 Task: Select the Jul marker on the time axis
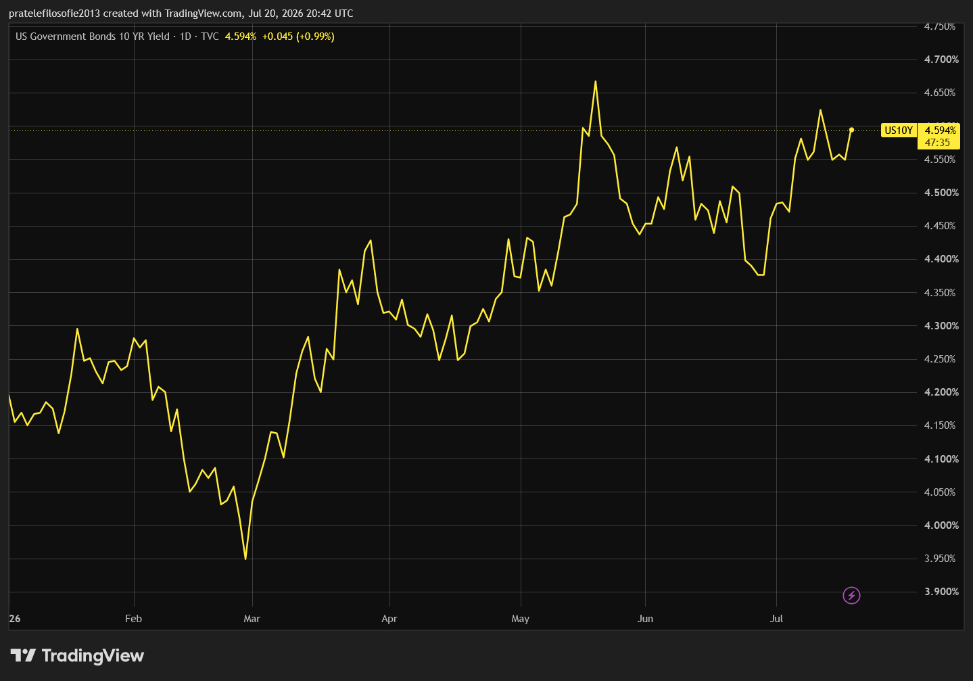click(x=776, y=619)
